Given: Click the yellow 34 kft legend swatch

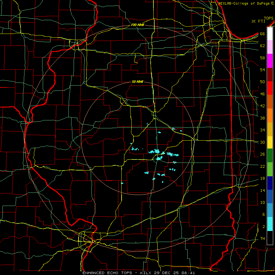Looking at the screenshot, I should (x=270, y=142).
